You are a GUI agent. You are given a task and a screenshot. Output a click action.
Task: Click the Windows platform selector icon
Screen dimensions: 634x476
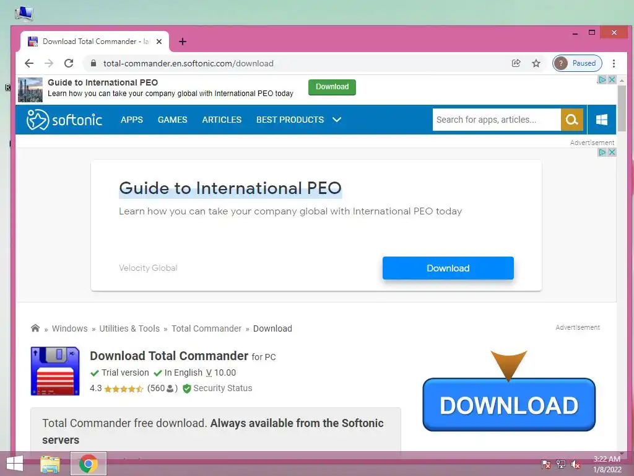click(602, 120)
